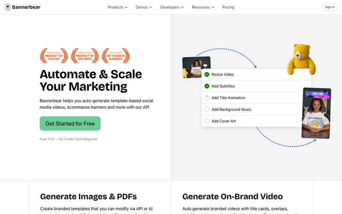Click the Product of the Day badge

click(x=54, y=56)
